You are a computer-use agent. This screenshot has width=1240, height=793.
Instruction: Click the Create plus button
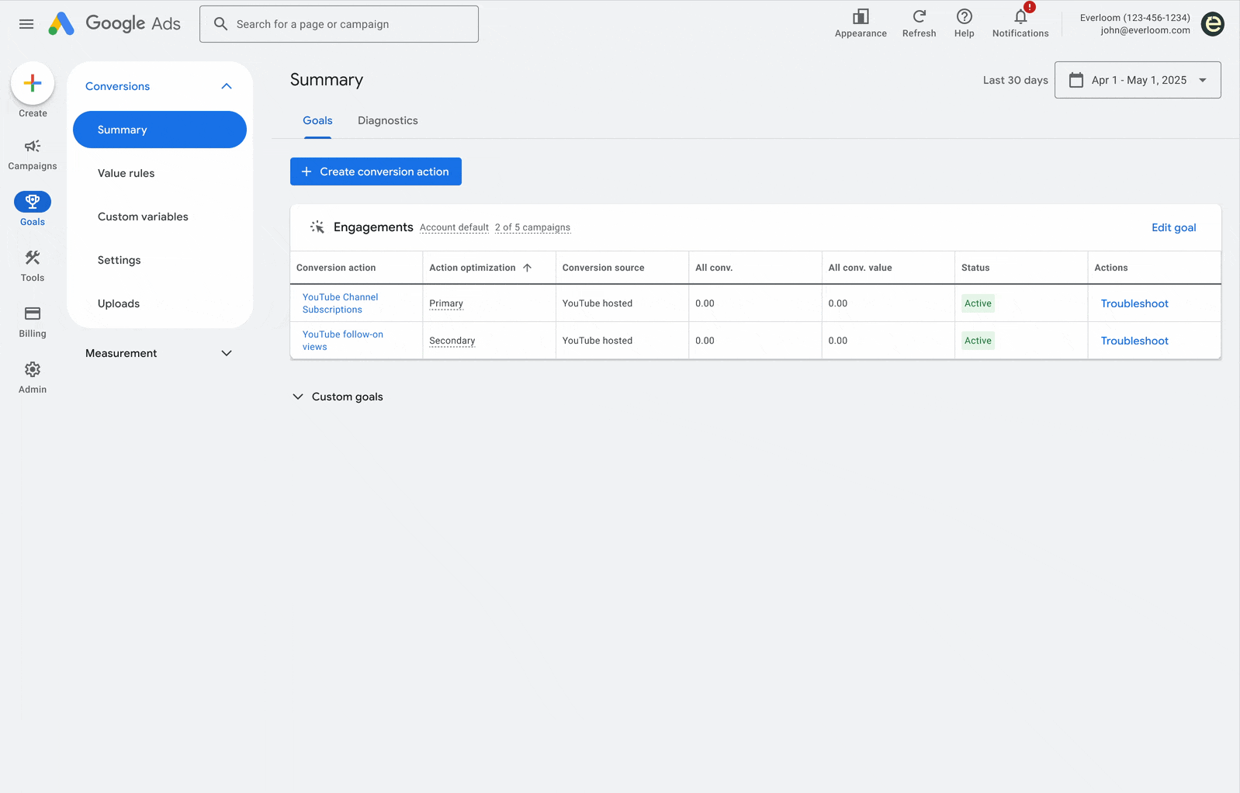(x=33, y=83)
